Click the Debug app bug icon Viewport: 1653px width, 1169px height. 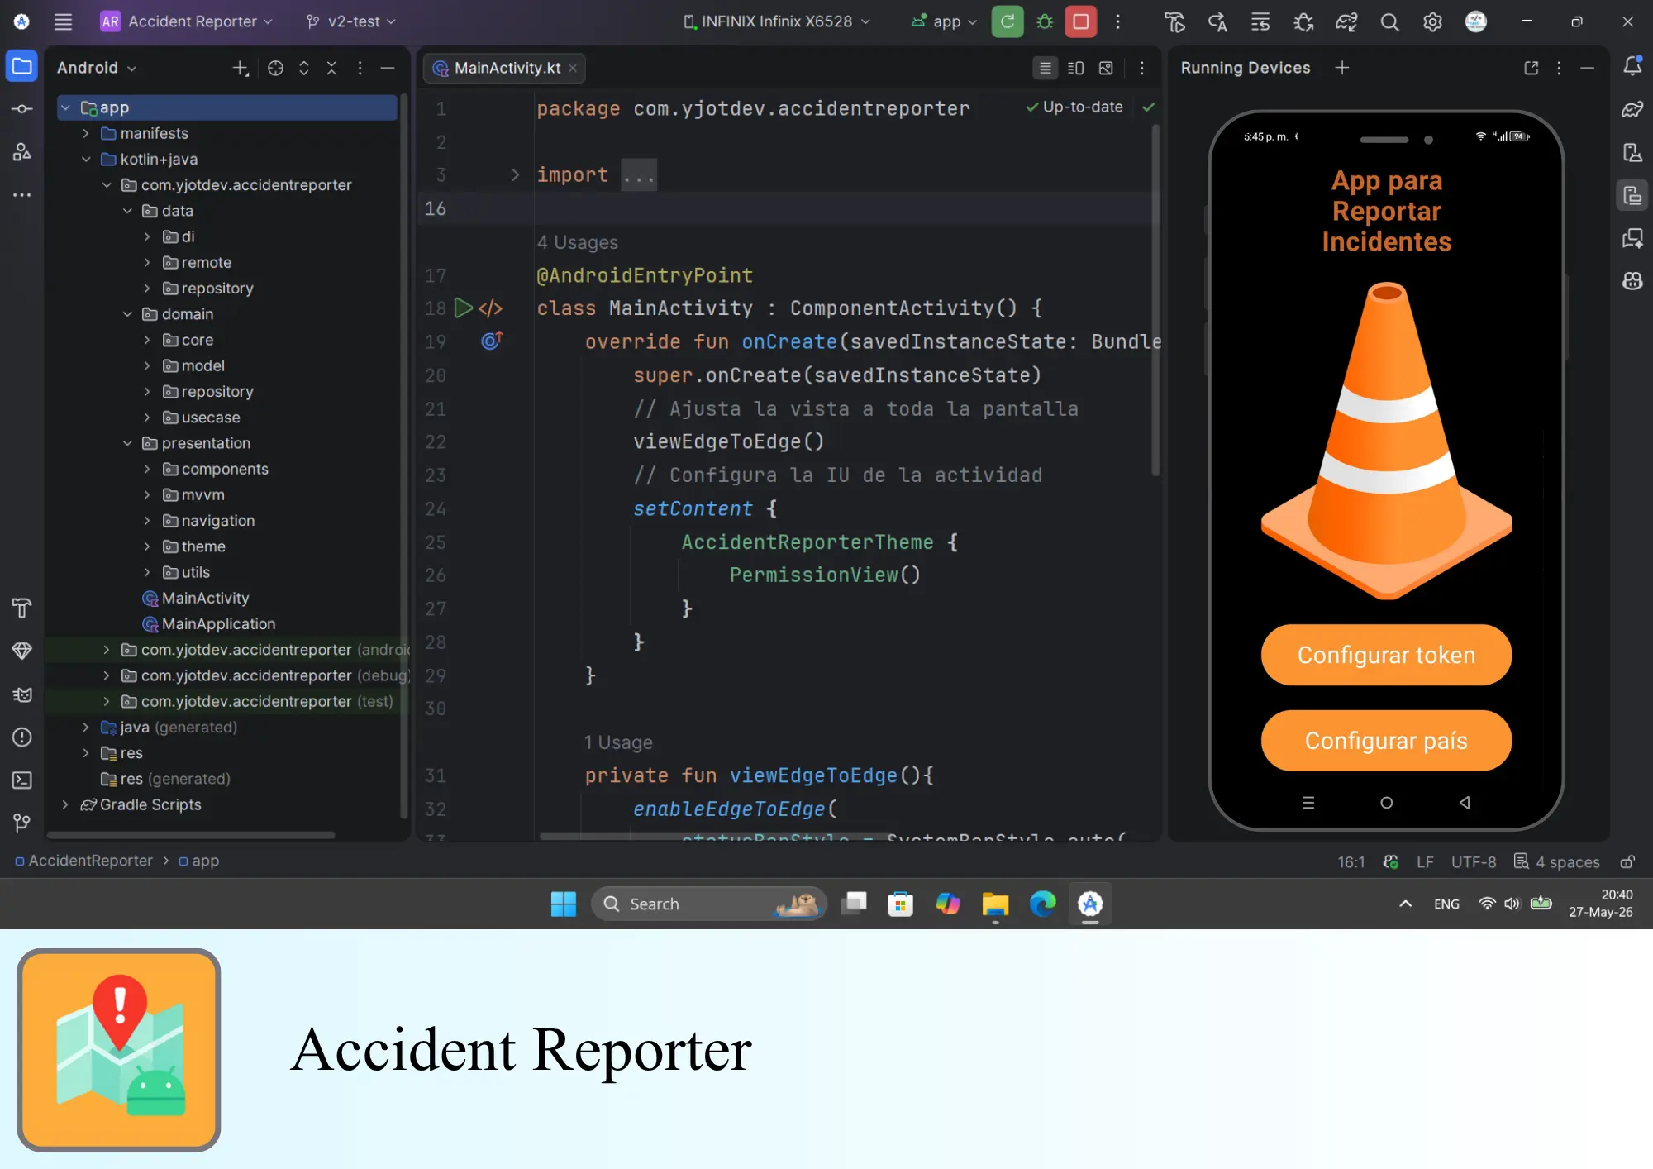[1045, 22]
